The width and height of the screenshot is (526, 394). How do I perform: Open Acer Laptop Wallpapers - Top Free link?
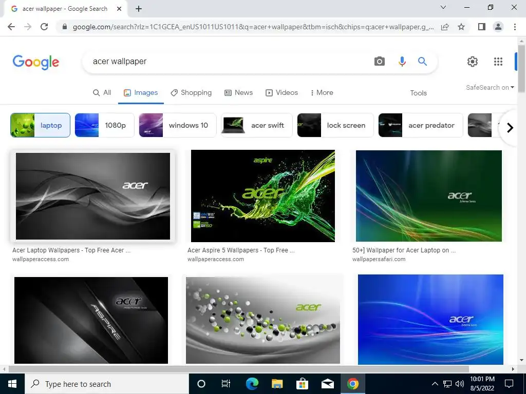coord(71,250)
